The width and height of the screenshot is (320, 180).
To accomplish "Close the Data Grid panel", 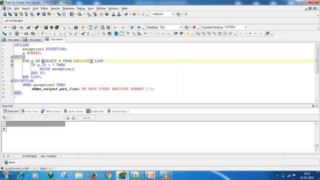I will [316, 106].
